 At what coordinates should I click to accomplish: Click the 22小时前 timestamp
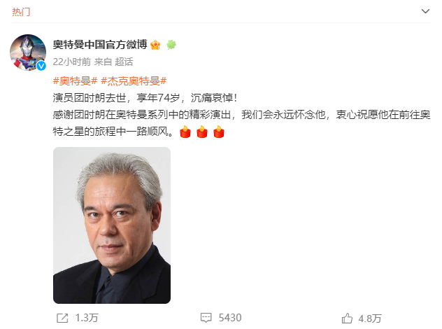(x=72, y=62)
